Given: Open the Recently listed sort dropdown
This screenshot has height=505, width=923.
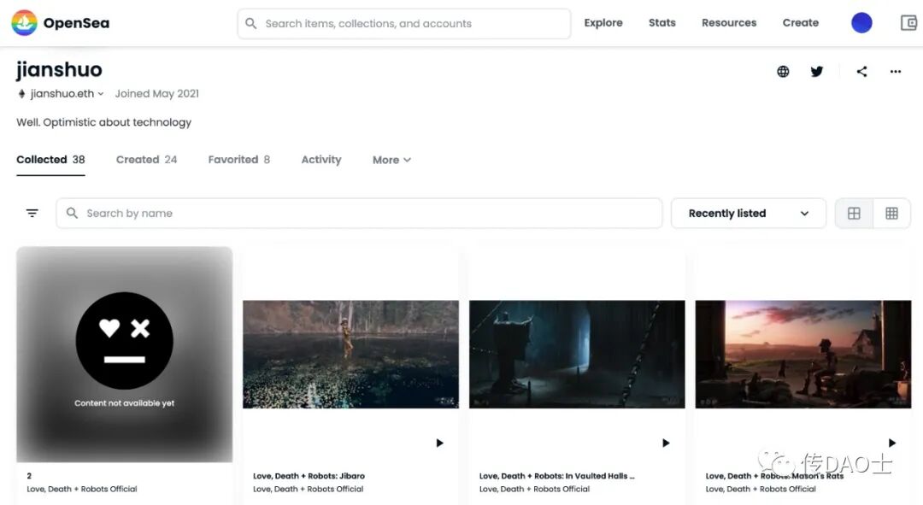Looking at the screenshot, I should coord(748,213).
